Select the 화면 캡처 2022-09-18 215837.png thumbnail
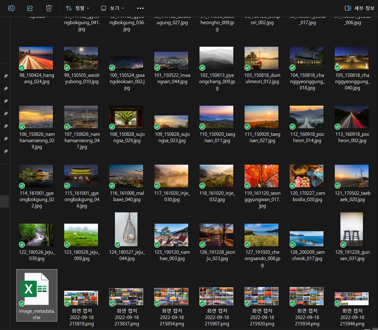 [x=126, y=297]
